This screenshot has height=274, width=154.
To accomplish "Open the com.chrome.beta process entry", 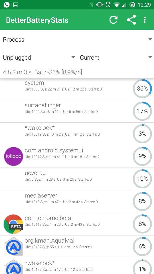I will [77, 224].
